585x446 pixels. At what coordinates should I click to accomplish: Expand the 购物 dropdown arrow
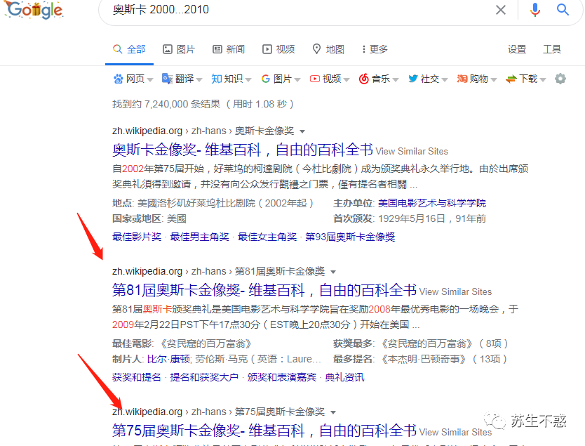494,79
